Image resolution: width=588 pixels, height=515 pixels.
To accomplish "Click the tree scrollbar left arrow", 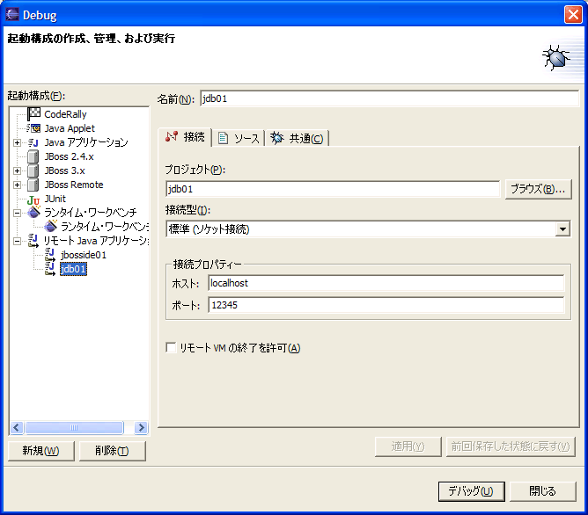I will click(17, 427).
